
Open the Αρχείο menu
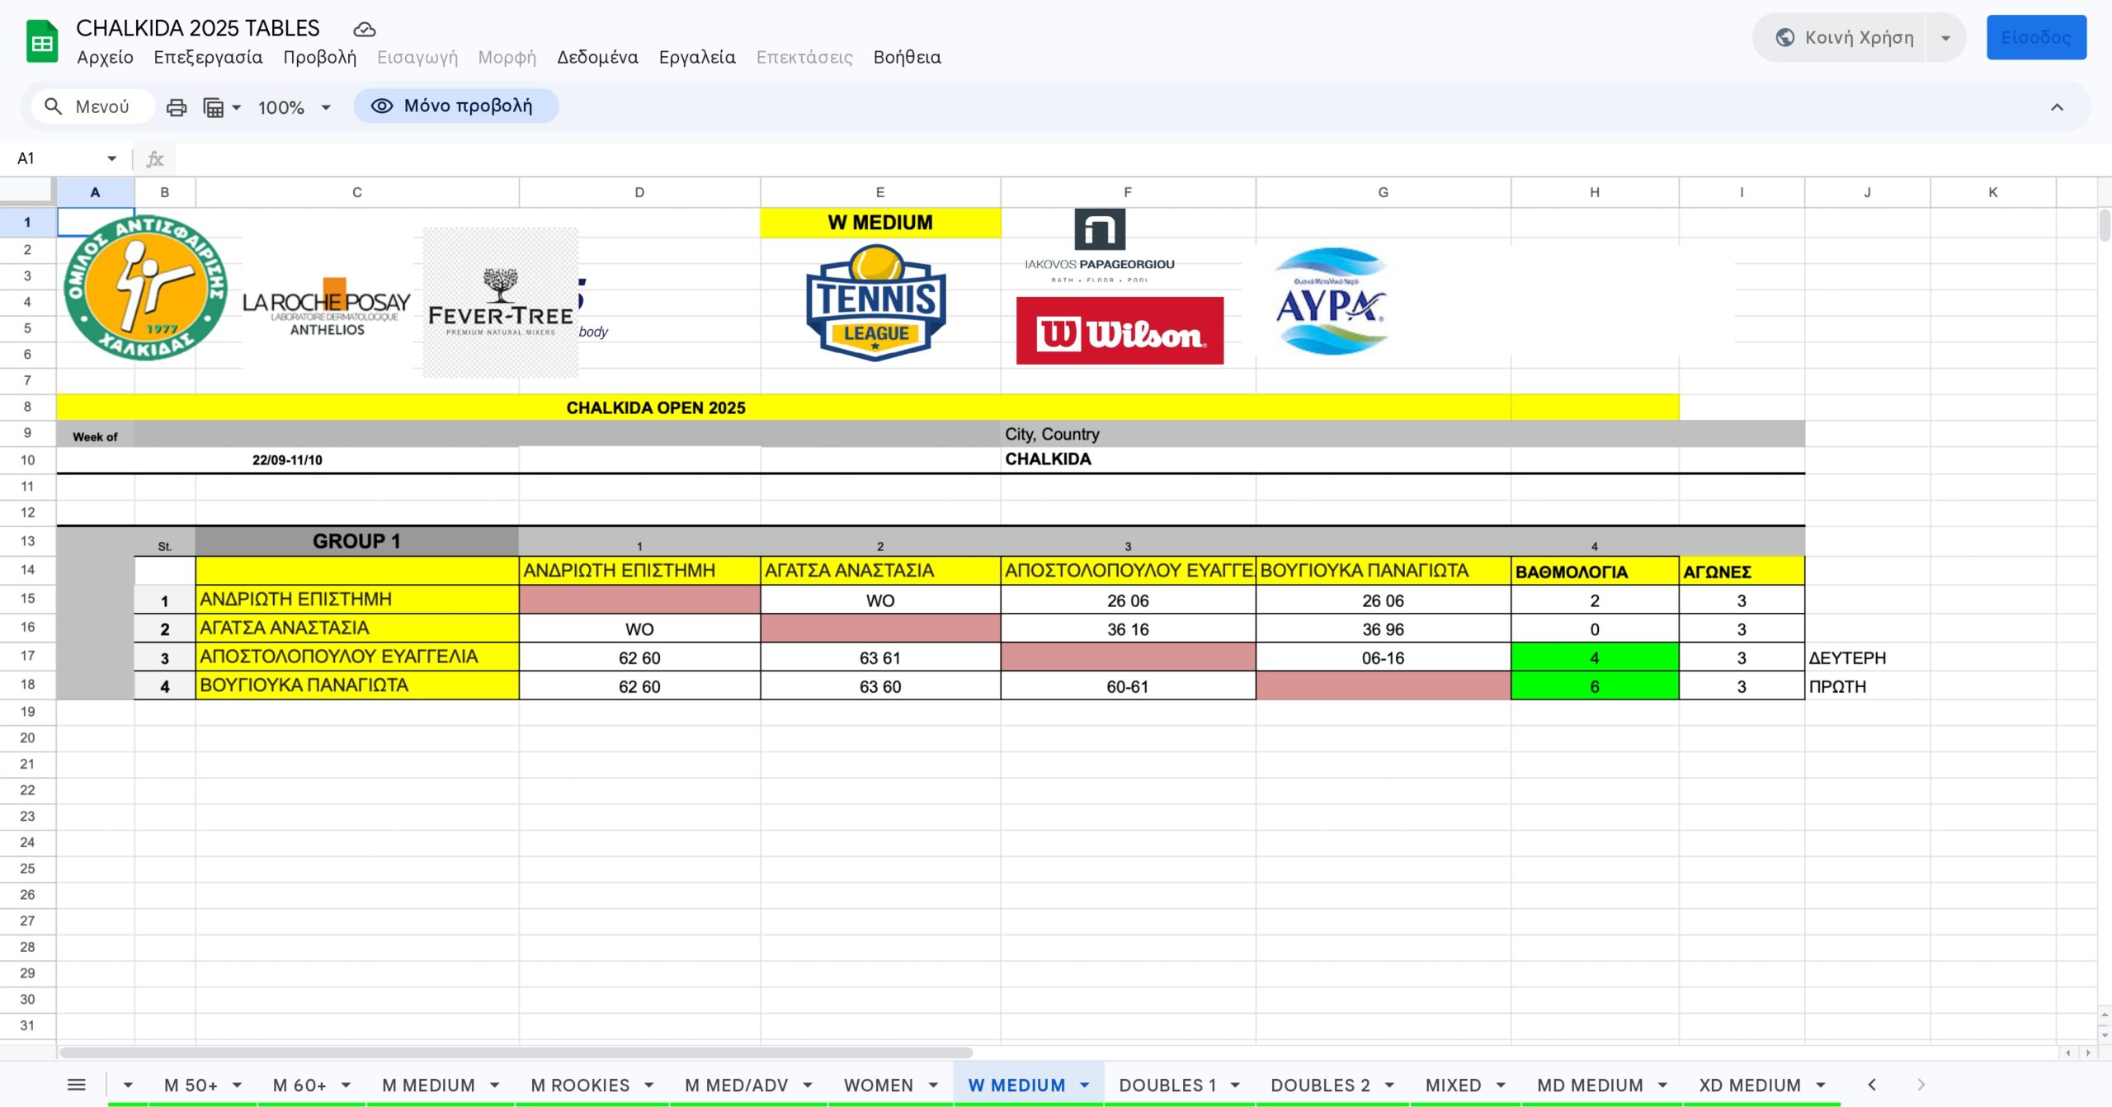point(105,57)
